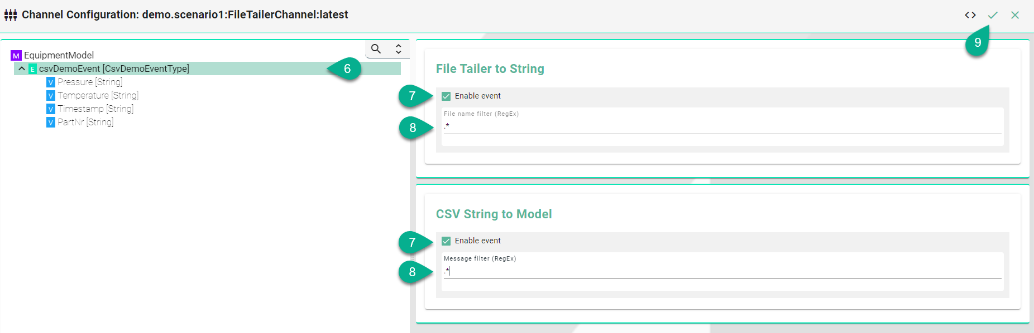The height and width of the screenshot is (333, 1034).
Task: Confirm configuration with the checkmark icon
Action: 993,15
